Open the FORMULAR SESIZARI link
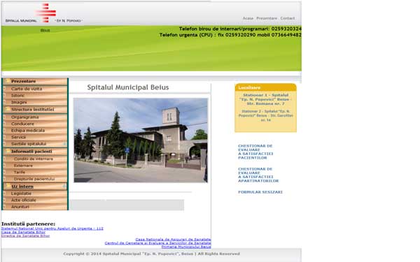The height and width of the screenshot is (262, 420). pyautogui.click(x=260, y=192)
